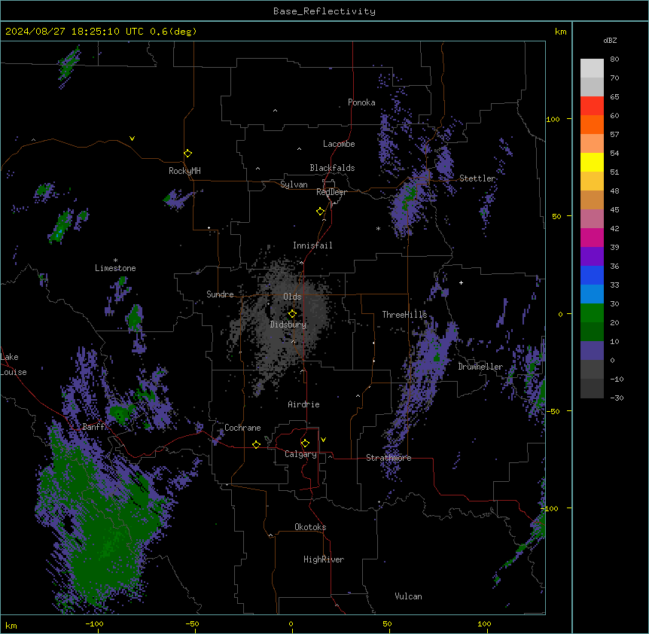Click the km unit label at top right
Screen dimensions: 649x634
[560, 32]
